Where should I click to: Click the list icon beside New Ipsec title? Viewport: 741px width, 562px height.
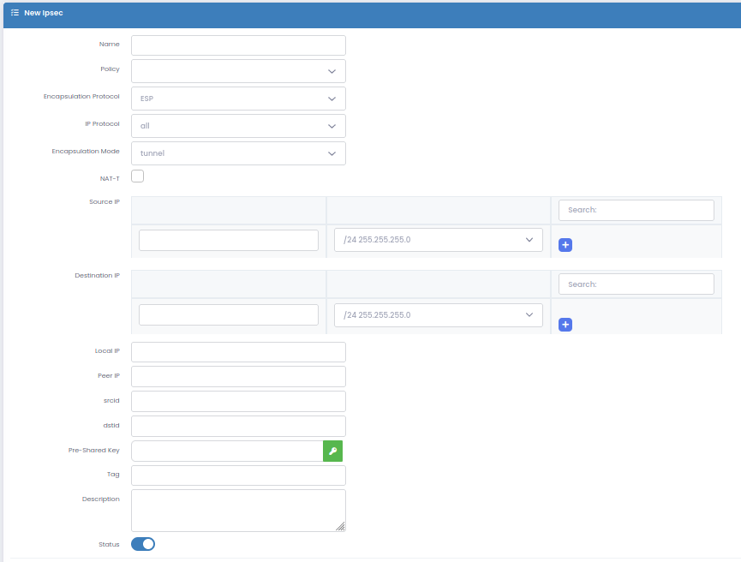click(15, 13)
